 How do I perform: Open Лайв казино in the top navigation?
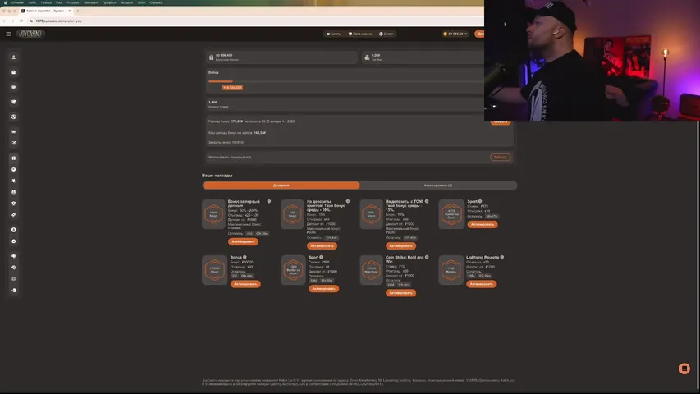[x=360, y=34]
